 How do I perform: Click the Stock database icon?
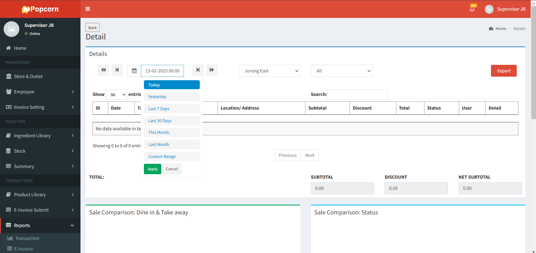(9, 151)
